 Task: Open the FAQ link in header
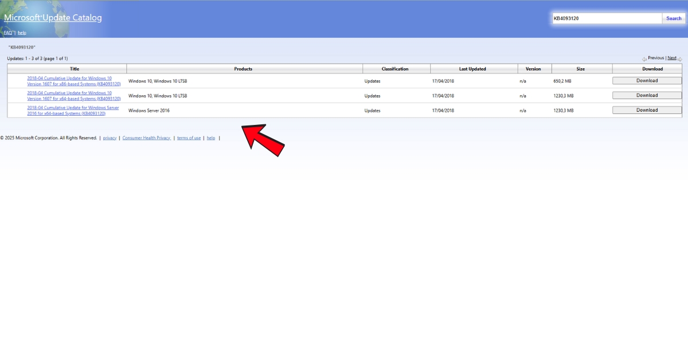tap(8, 33)
